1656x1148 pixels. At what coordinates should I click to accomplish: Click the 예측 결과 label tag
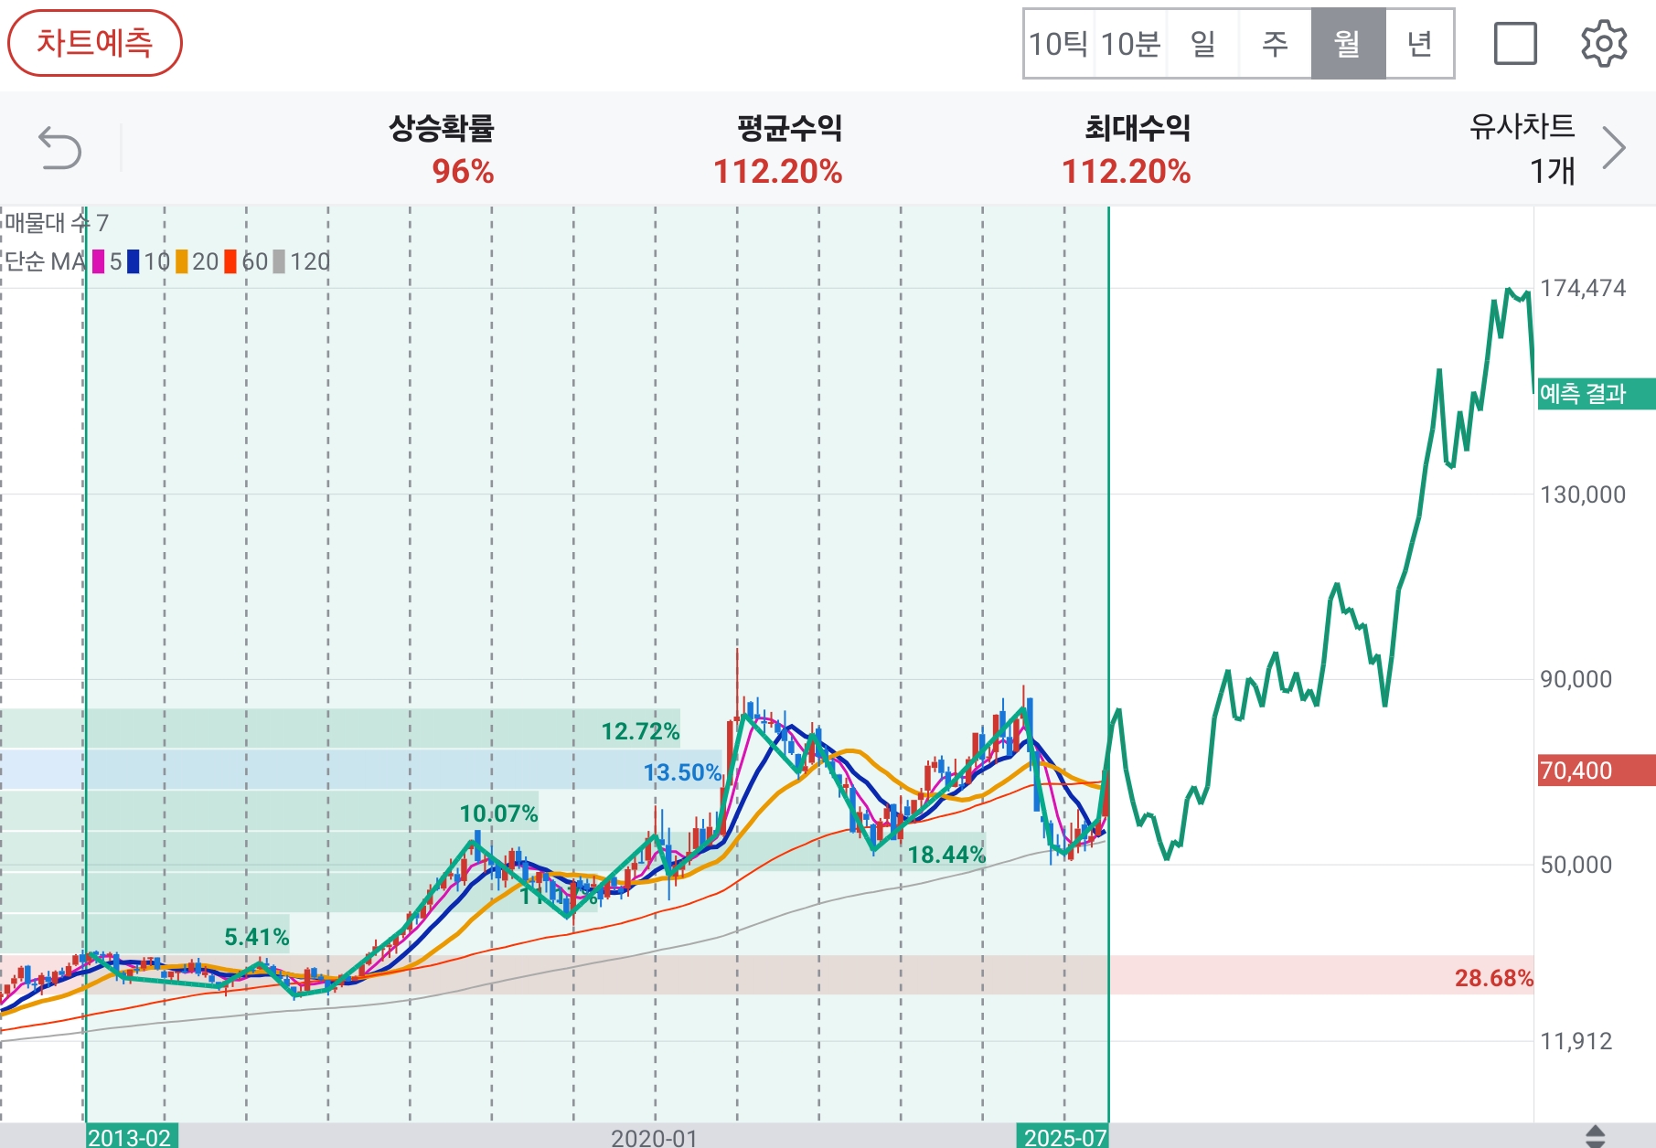coord(1597,394)
